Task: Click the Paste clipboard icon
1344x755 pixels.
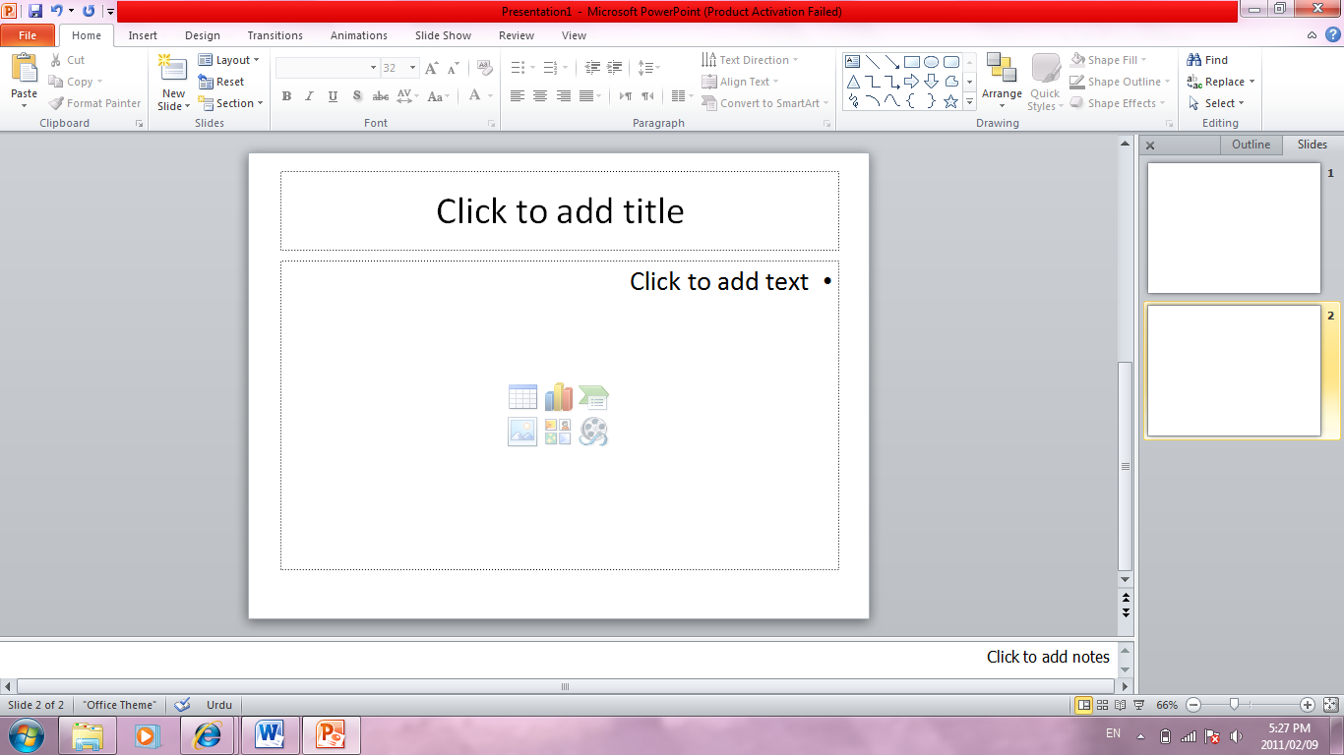Action: point(24,69)
